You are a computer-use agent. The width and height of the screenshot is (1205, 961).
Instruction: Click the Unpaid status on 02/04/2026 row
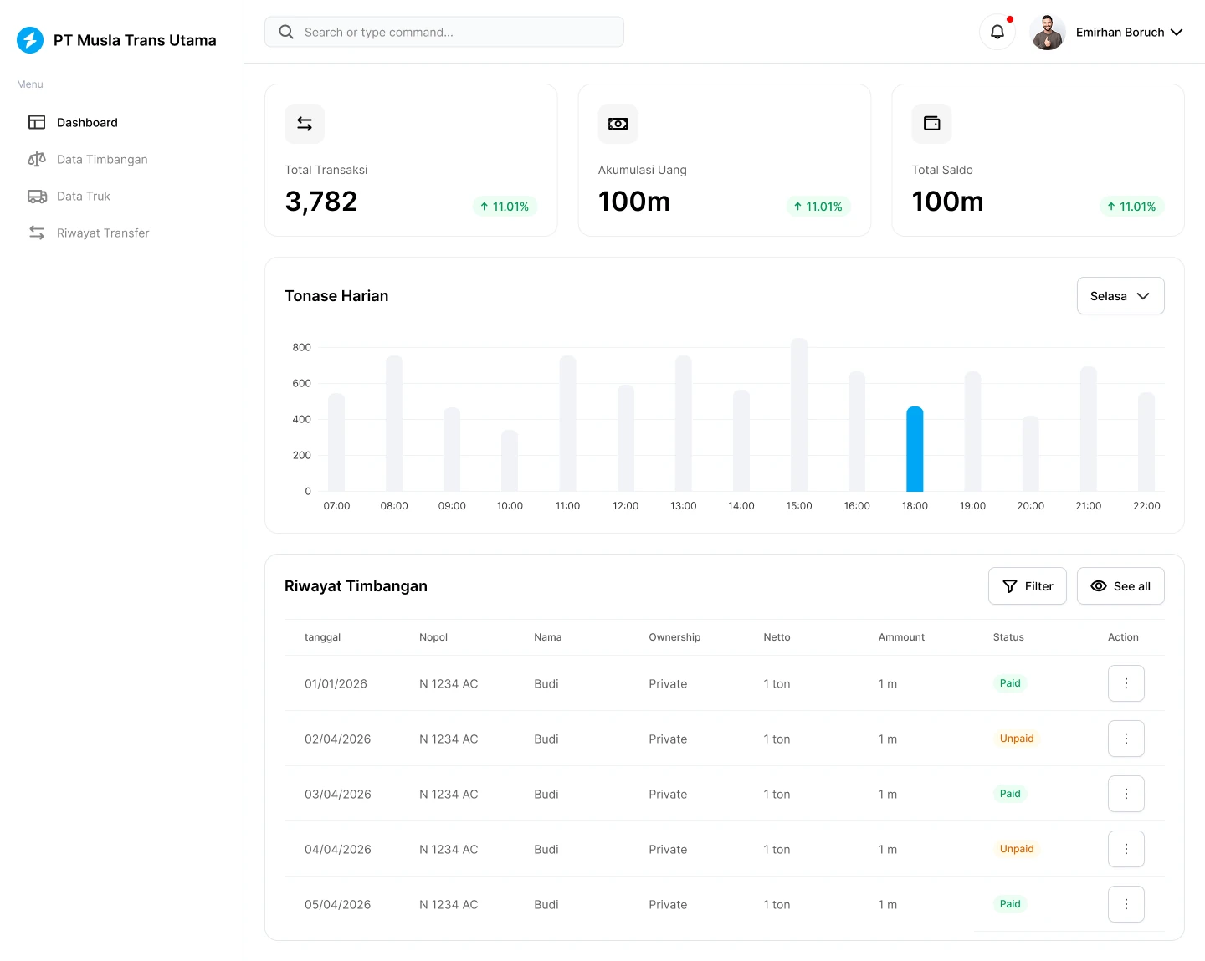(1017, 739)
